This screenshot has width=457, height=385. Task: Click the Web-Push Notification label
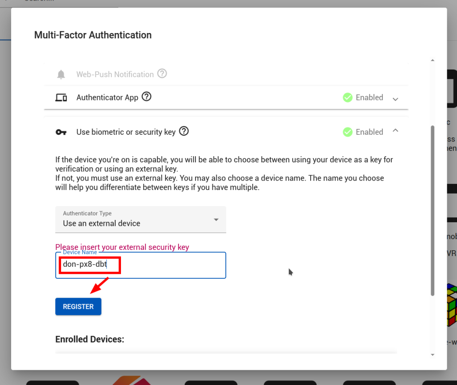pyautogui.click(x=115, y=75)
